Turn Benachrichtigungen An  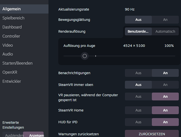(165, 73)
